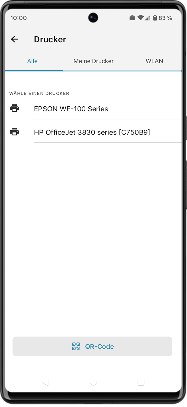This screenshot has height=407, width=187.
Task: Tap the Android home navigation button
Action: tap(93, 382)
